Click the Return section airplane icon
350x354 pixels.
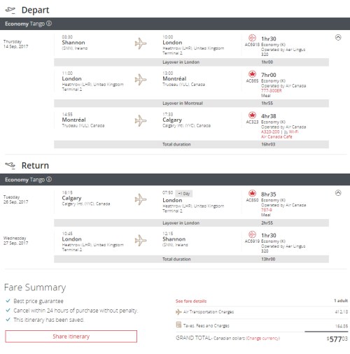click(10, 165)
